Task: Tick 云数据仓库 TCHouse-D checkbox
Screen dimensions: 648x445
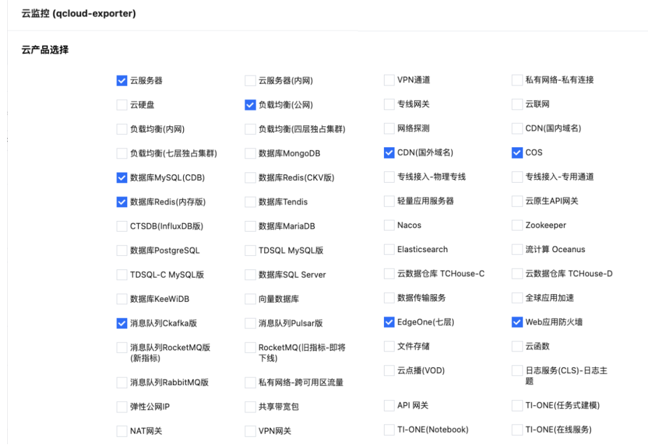Action: [x=517, y=274]
